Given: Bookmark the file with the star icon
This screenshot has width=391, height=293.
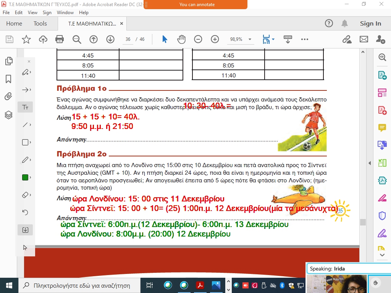Looking at the screenshot, I should [26, 39].
